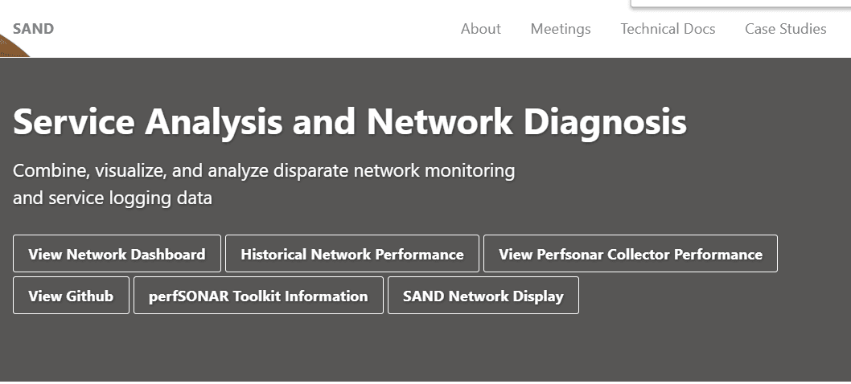The width and height of the screenshot is (851, 384).
Task: Click View Perfsonar Collector Performance button
Action: click(x=631, y=254)
